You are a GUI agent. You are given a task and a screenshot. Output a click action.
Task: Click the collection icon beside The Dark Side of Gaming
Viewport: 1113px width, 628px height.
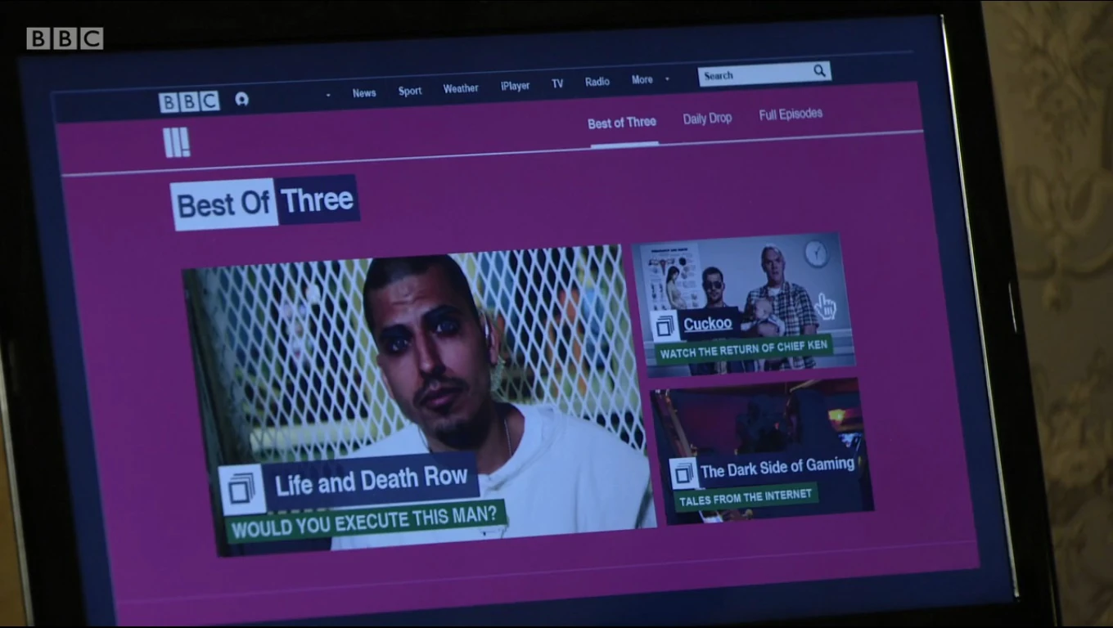pyautogui.click(x=683, y=473)
